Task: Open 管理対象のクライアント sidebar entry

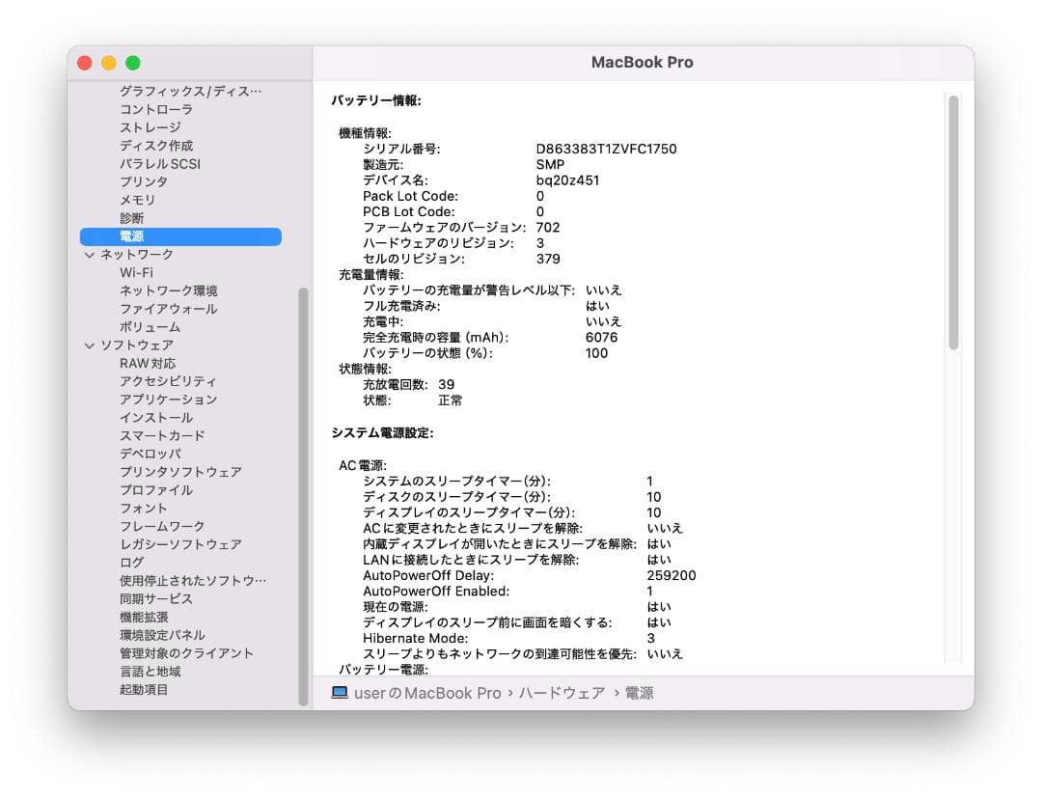Action: point(187,653)
